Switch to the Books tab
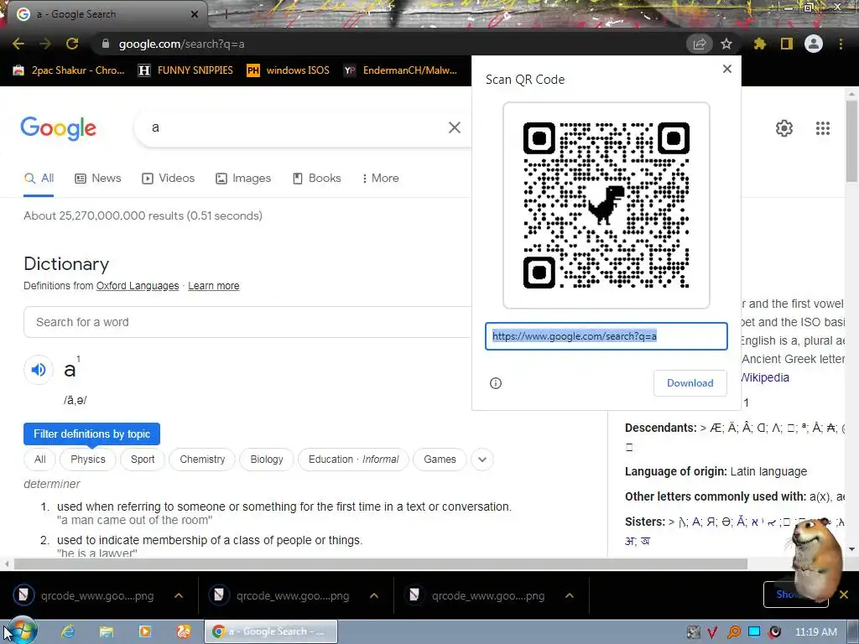The width and height of the screenshot is (859, 644). point(316,179)
